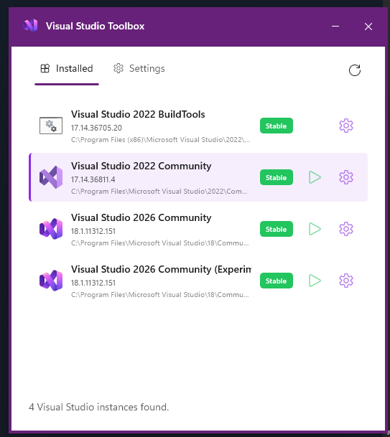Click Stable badge for VS 2026 (Experimental)
The height and width of the screenshot is (437, 390).
coord(277,281)
